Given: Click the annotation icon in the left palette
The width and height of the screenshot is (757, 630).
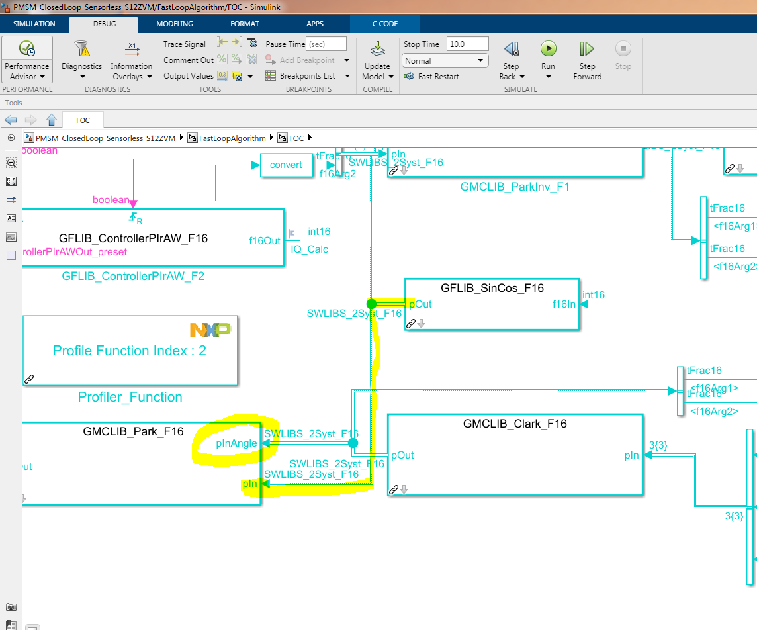Looking at the screenshot, I should pyautogui.click(x=11, y=218).
